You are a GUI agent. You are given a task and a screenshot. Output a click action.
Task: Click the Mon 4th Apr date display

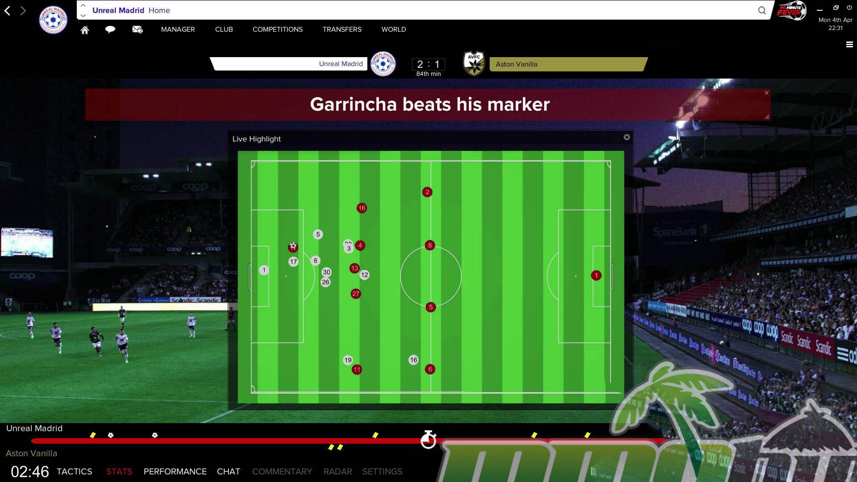point(836,20)
